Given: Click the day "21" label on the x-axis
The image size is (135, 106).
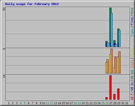Looking at the screenshot, I should click(x=87, y=103).
